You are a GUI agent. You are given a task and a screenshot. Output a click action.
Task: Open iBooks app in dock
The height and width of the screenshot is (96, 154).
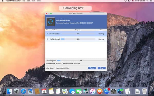point(100,91)
